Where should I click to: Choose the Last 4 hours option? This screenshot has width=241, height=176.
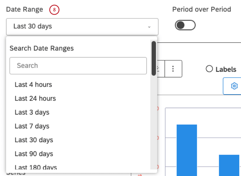33,85
